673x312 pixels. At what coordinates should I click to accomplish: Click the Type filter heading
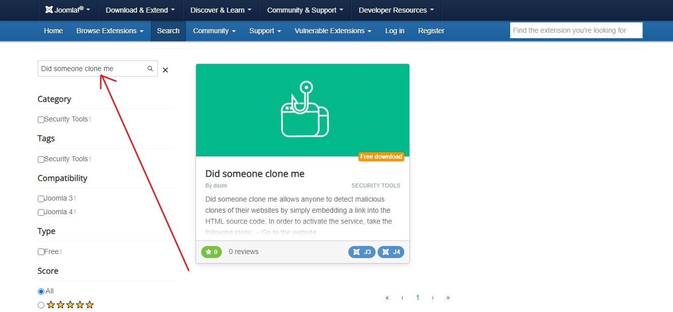(46, 231)
